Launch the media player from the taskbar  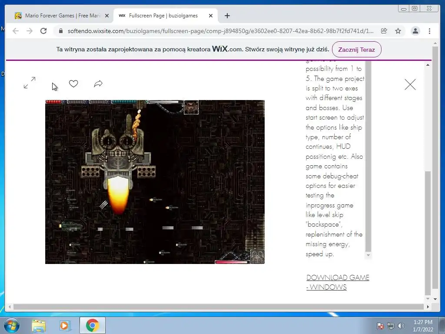click(65, 325)
